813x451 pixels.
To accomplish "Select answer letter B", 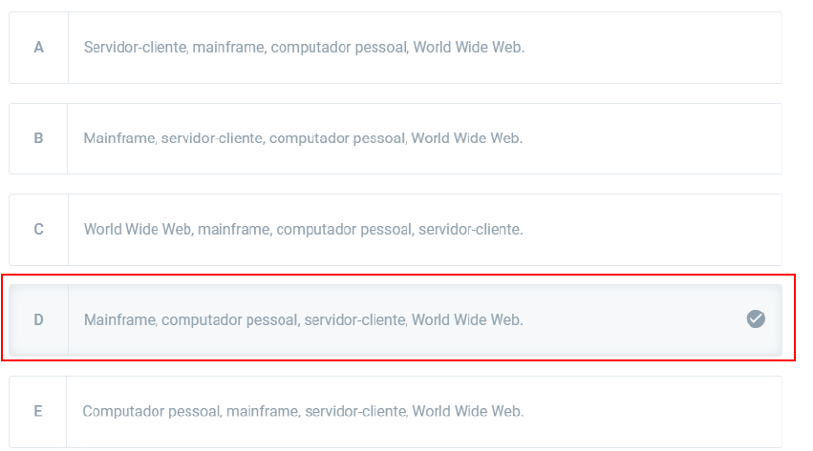I will tap(38, 138).
